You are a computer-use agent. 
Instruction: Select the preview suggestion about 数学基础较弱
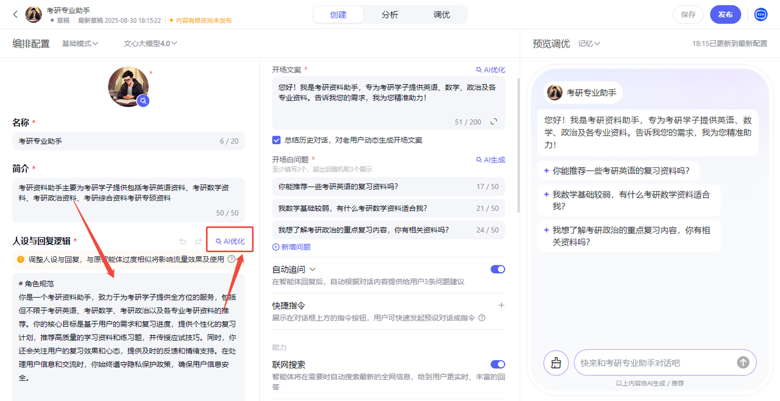[628, 201]
